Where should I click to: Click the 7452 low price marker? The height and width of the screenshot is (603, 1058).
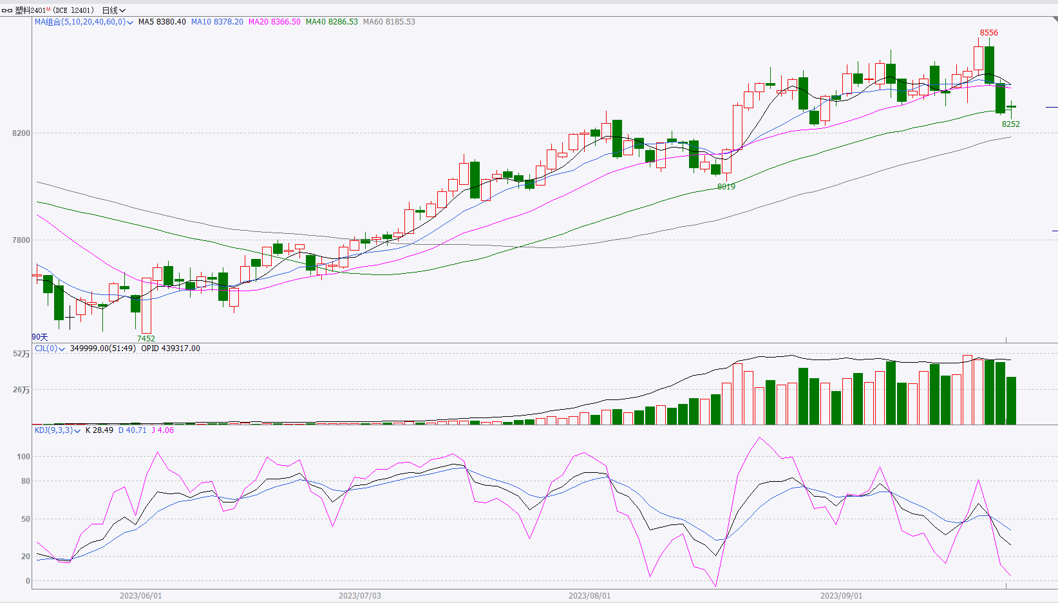coord(146,338)
